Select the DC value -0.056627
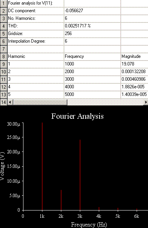The image size is (148, 228). coord(92,11)
